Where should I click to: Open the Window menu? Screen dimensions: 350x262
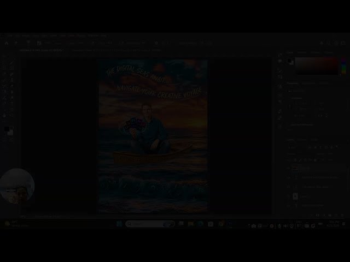[x=94, y=35]
